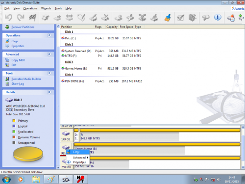245x184 pixels.
Task: Click the disk map scroll down arrow
Action: (x=243, y=167)
